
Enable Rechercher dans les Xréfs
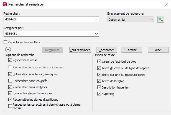coord(10,81)
